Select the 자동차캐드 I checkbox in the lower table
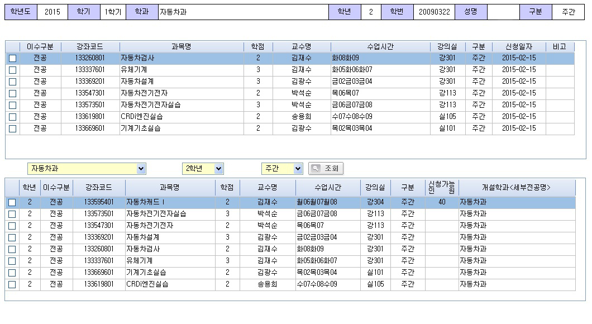This screenshot has width=592, height=324. coord(12,202)
